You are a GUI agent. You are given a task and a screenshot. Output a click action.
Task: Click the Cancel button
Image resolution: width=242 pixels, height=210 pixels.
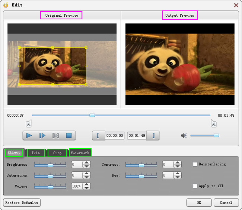pos(226,203)
